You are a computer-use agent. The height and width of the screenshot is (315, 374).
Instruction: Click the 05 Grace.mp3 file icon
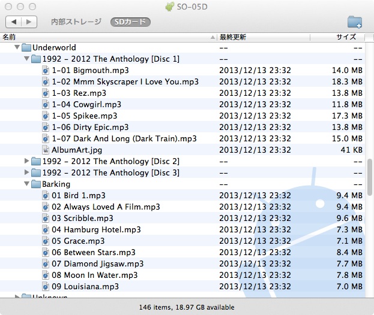click(46, 241)
